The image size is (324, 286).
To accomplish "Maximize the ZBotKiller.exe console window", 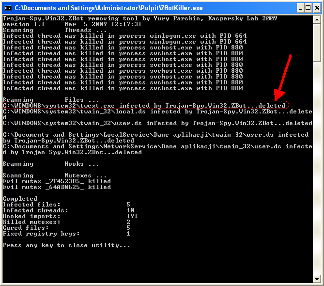I will coord(308,8).
